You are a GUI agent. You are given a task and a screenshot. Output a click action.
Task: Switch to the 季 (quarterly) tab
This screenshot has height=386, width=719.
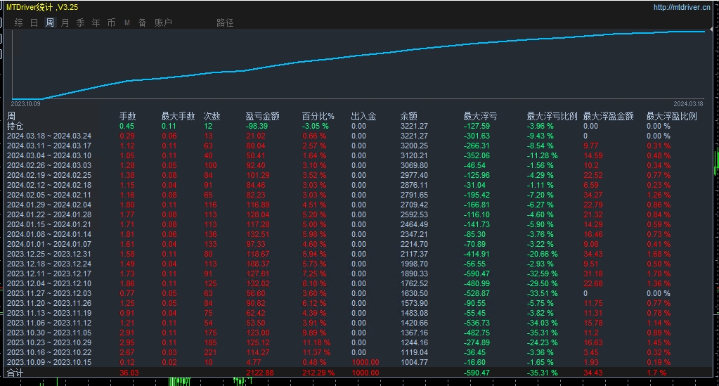click(80, 22)
